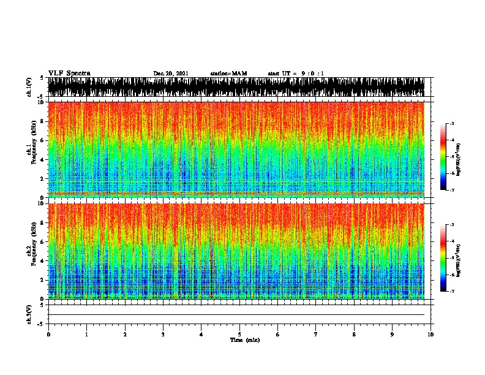Click the ch.3(V) axis label

[x=29, y=314]
